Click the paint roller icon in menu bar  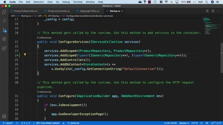click(145, 2)
